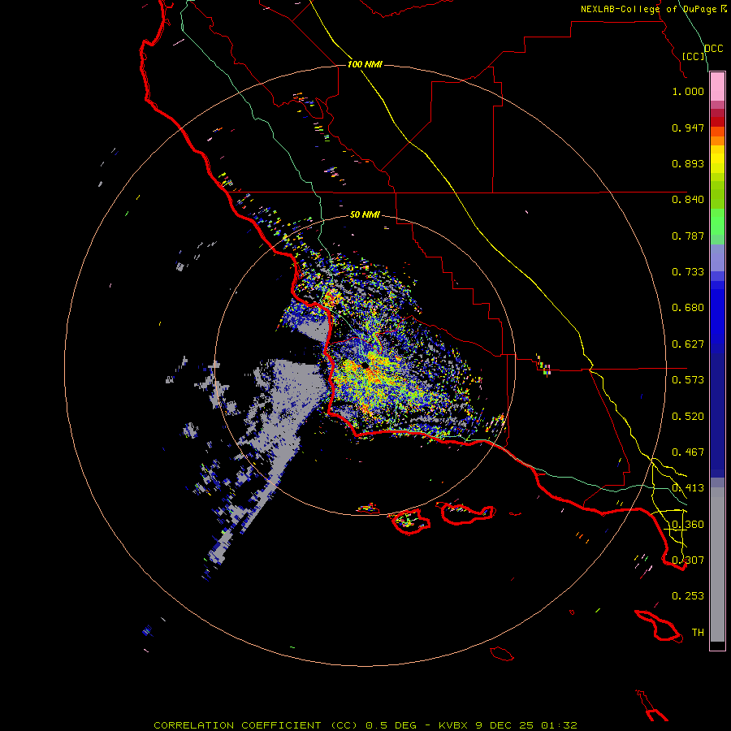The height and width of the screenshot is (731, 731).
Task: Pick the bright green color bar segment
Action: tap(717, 222)
